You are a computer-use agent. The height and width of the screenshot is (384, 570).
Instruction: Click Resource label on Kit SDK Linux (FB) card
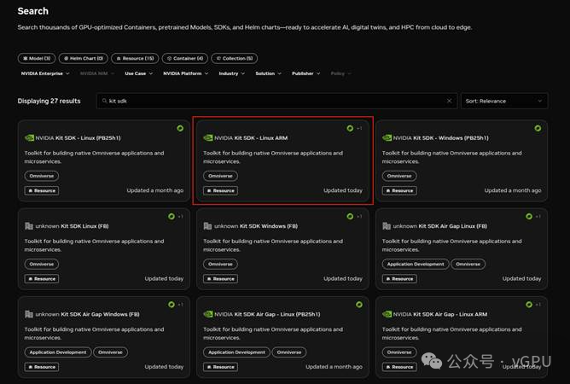point(42,279)
